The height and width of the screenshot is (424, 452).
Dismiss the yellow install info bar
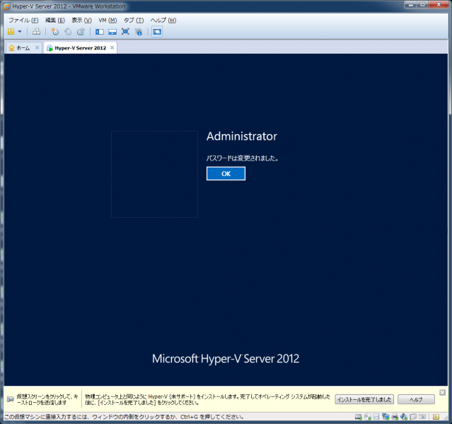(443, 392)
